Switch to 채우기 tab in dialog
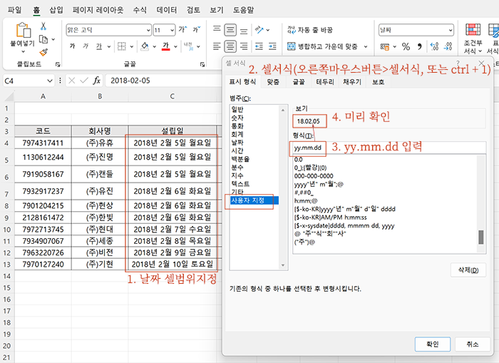 click(352, 82)
